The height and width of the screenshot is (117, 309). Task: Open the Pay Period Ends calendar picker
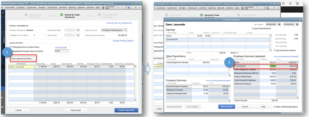pyautogui.click(x=78, y=30)
